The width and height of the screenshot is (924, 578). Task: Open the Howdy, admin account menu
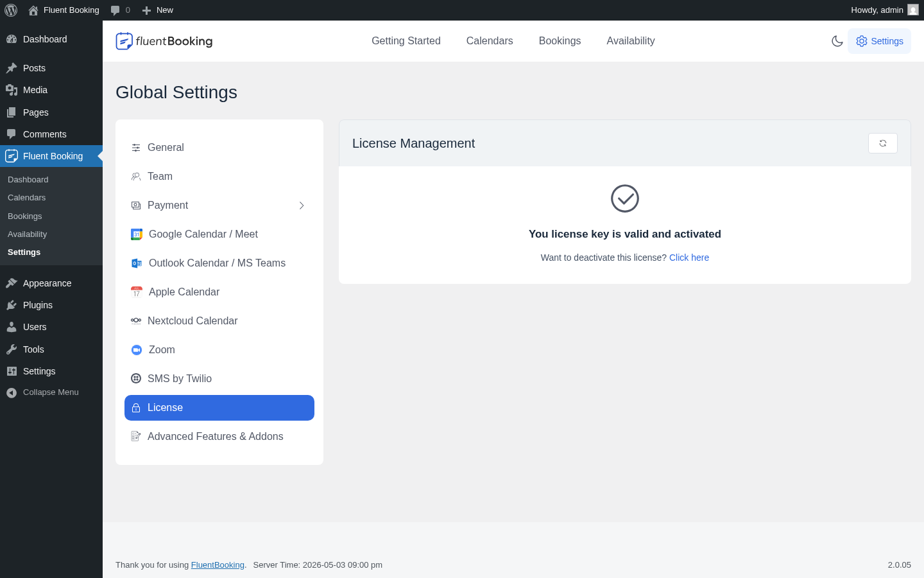(885, 10)
